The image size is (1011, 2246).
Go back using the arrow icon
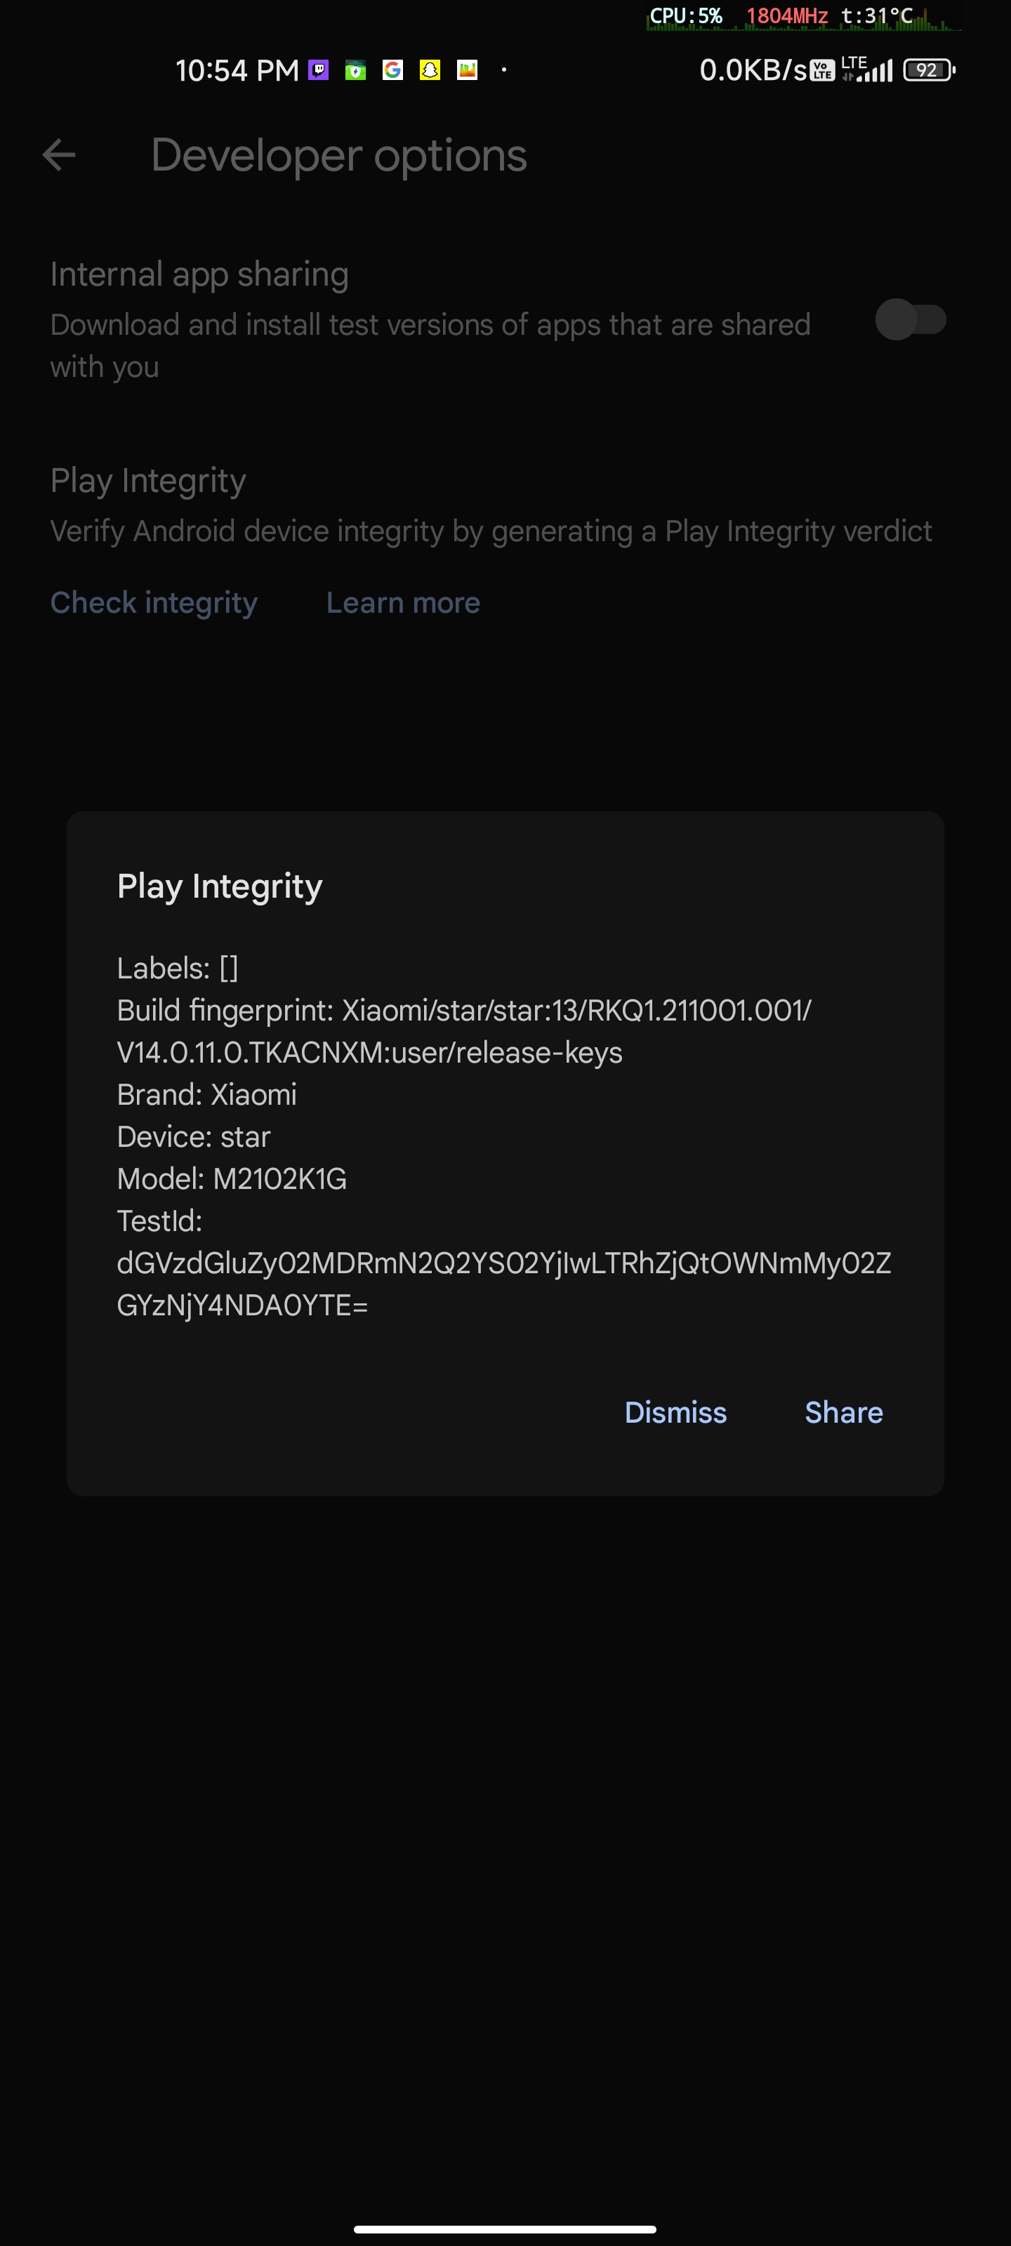(x=58, y=156)
